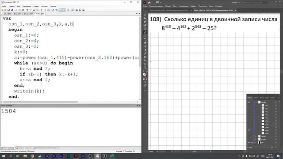The width and height of the screenshot is (283, 159).
Task: Select the Direct Selection tool in Illustrator
Action: 145,18
